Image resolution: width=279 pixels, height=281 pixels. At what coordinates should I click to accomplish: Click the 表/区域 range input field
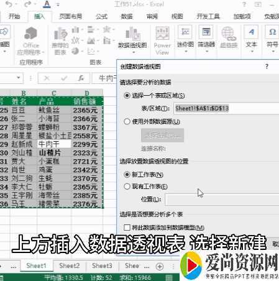tap(226, 108)
